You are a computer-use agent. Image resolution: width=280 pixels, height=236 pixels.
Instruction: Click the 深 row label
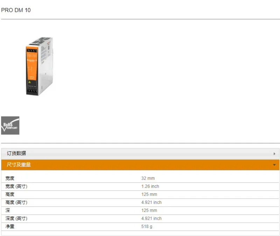(x=8, y=210)
